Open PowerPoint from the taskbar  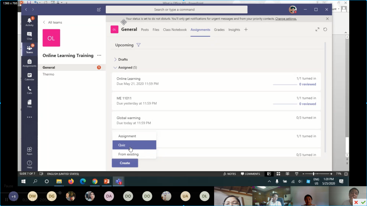[107, 181]
